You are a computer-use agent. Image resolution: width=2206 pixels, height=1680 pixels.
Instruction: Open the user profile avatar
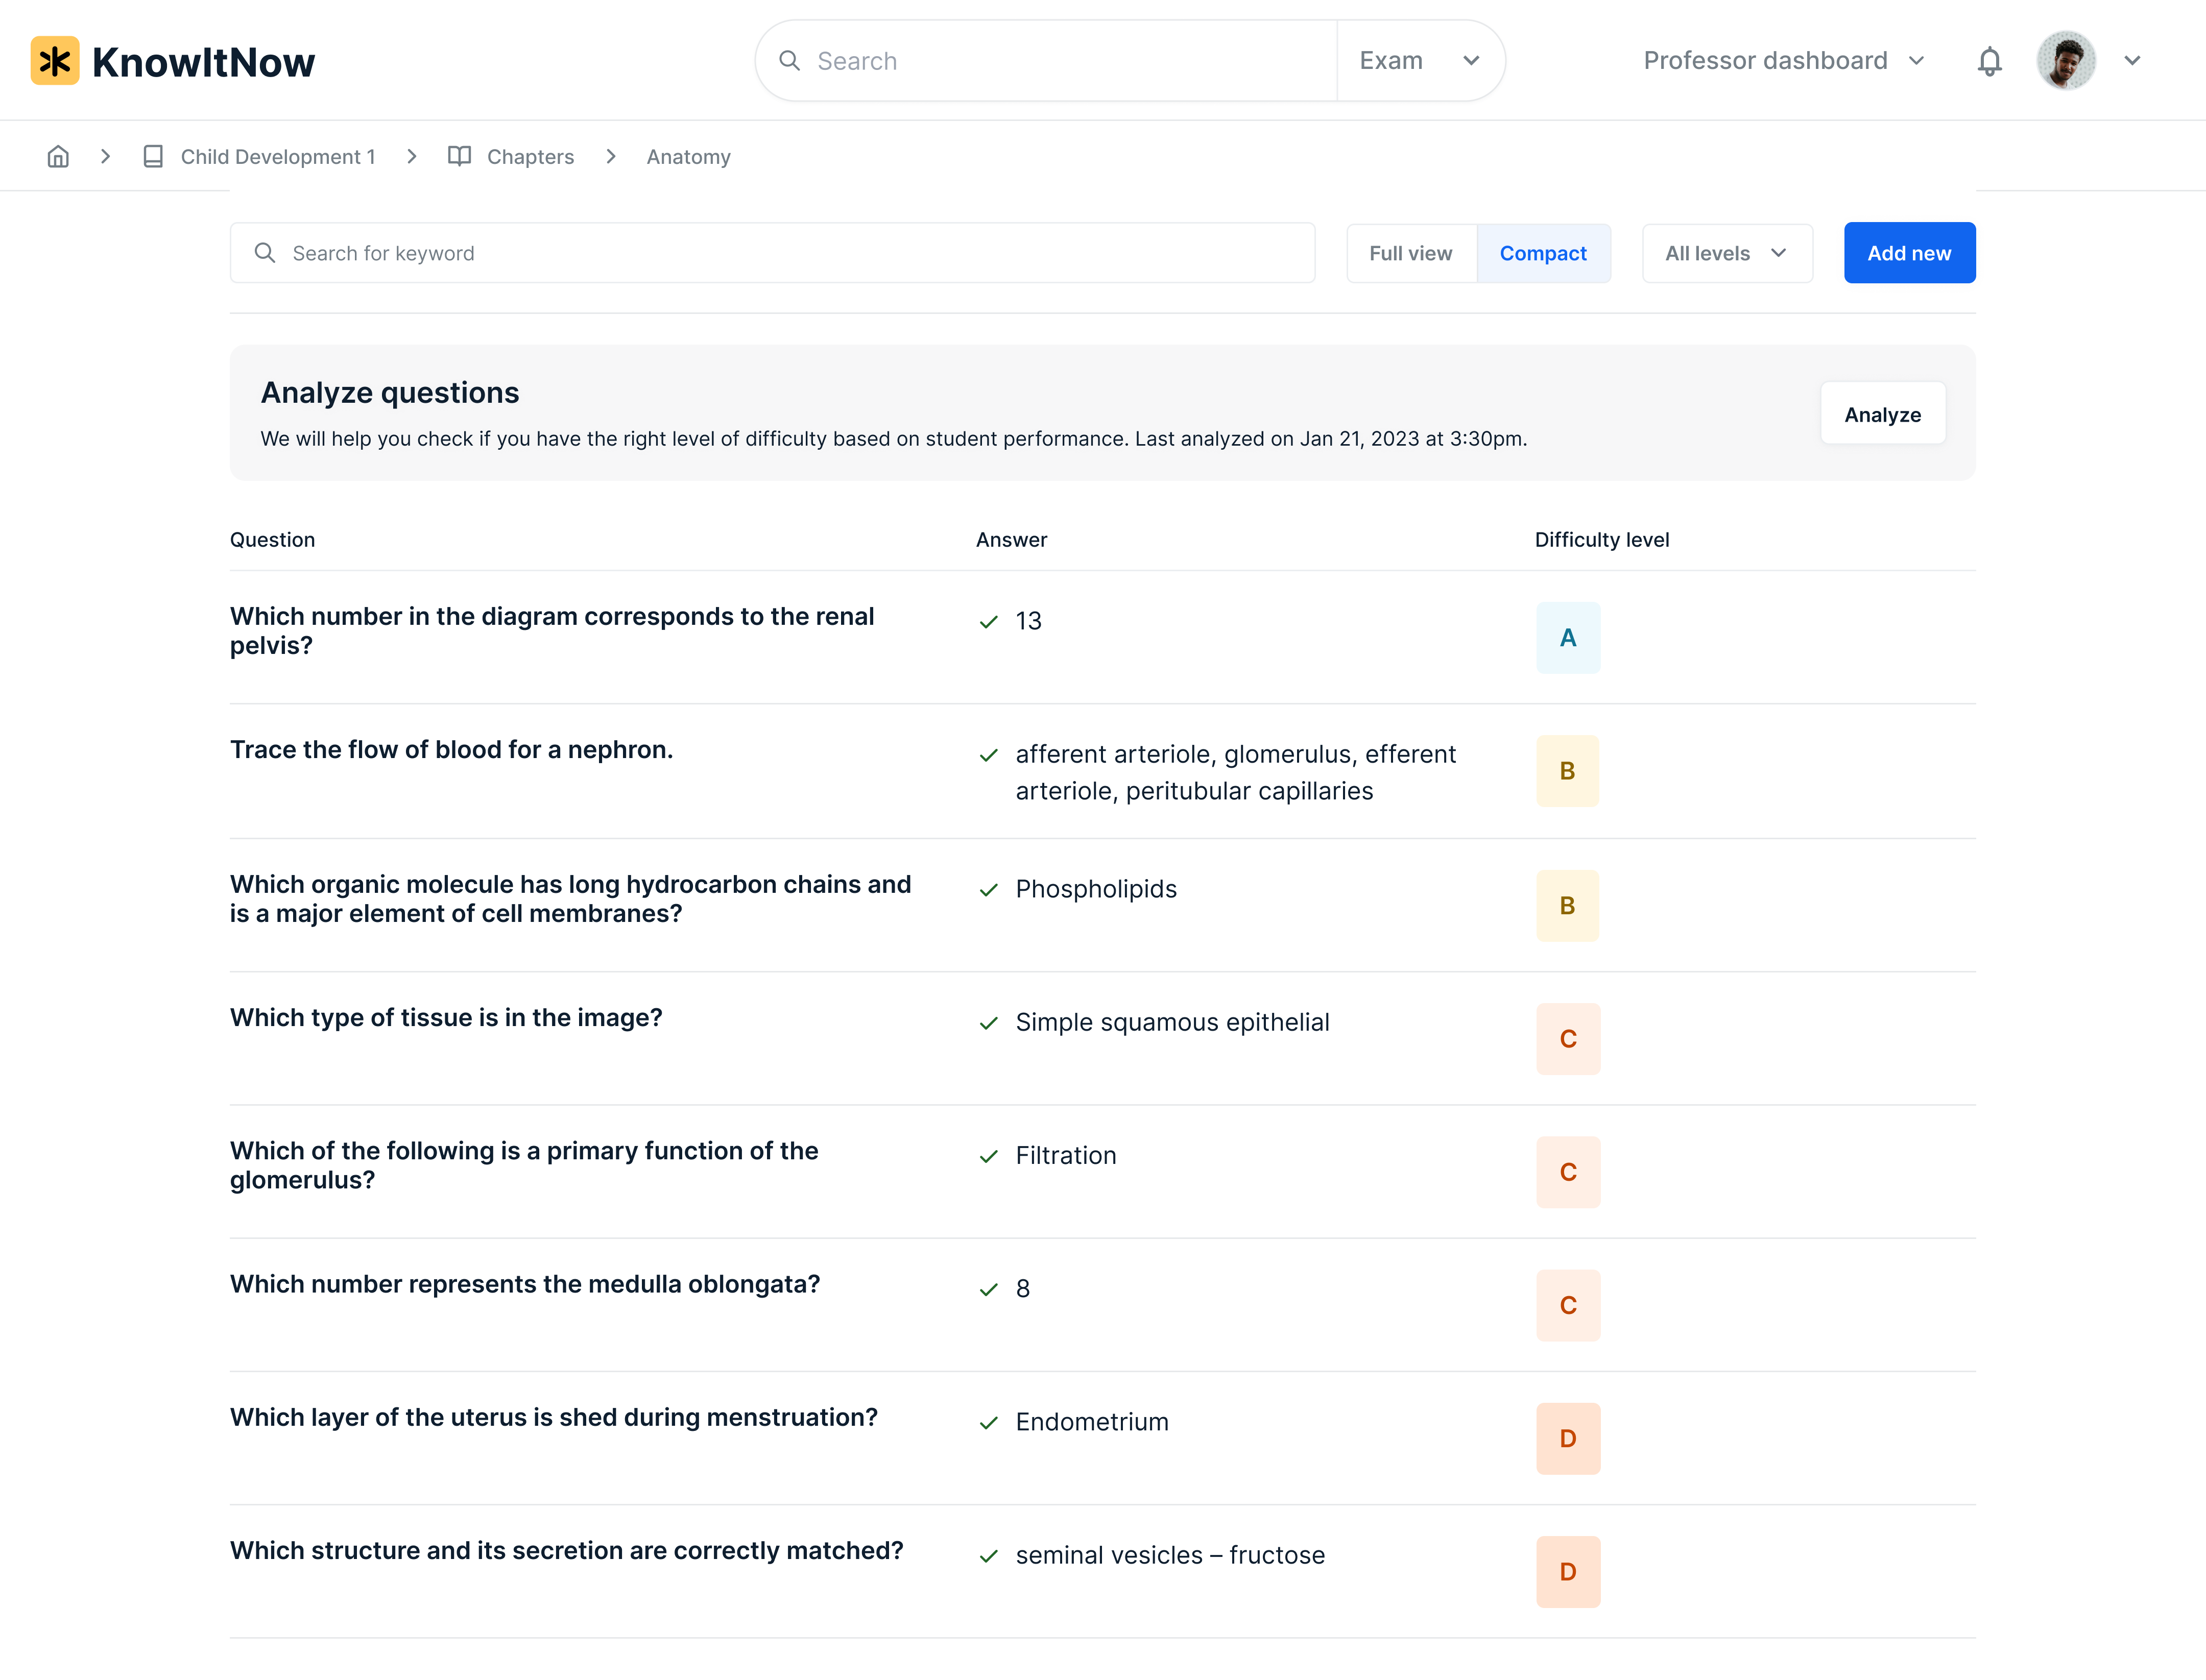(x=2065, y=61)
